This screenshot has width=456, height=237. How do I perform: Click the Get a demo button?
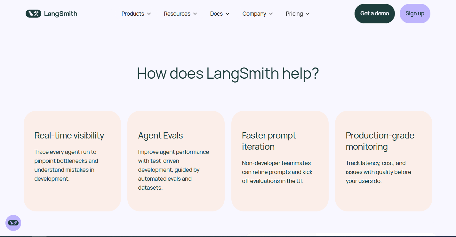click(375, 13)
